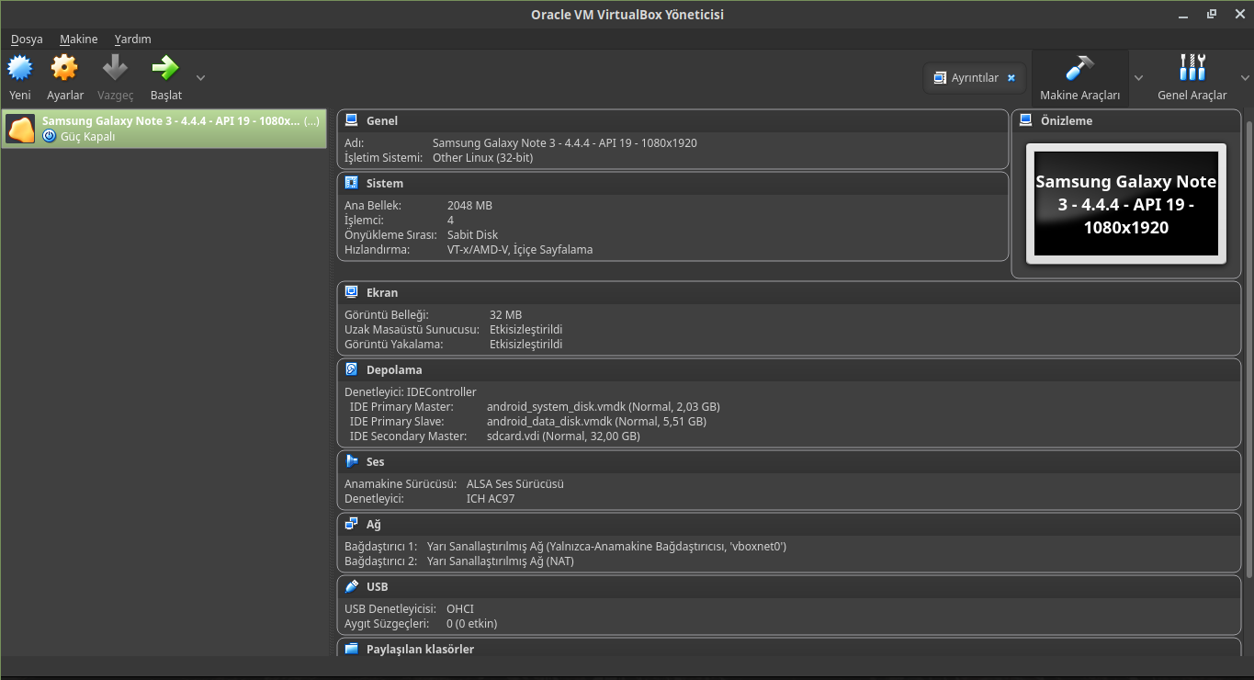
Task: Click the Depolama storage section icon
Action: (351, 369)
